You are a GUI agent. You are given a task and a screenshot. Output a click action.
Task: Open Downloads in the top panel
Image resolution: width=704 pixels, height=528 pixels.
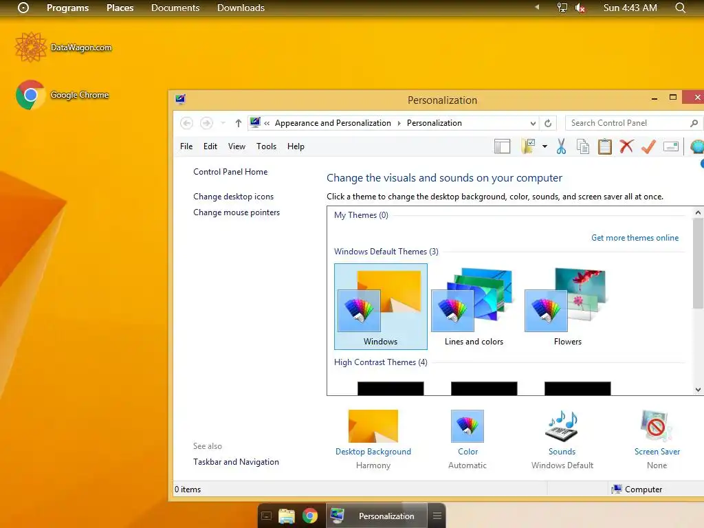click(241, 8)
